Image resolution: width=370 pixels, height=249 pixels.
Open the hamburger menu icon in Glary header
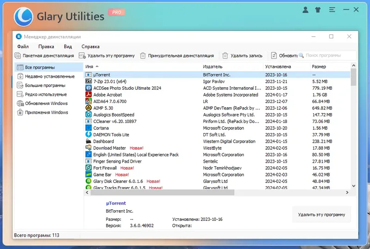pos(332,10)
